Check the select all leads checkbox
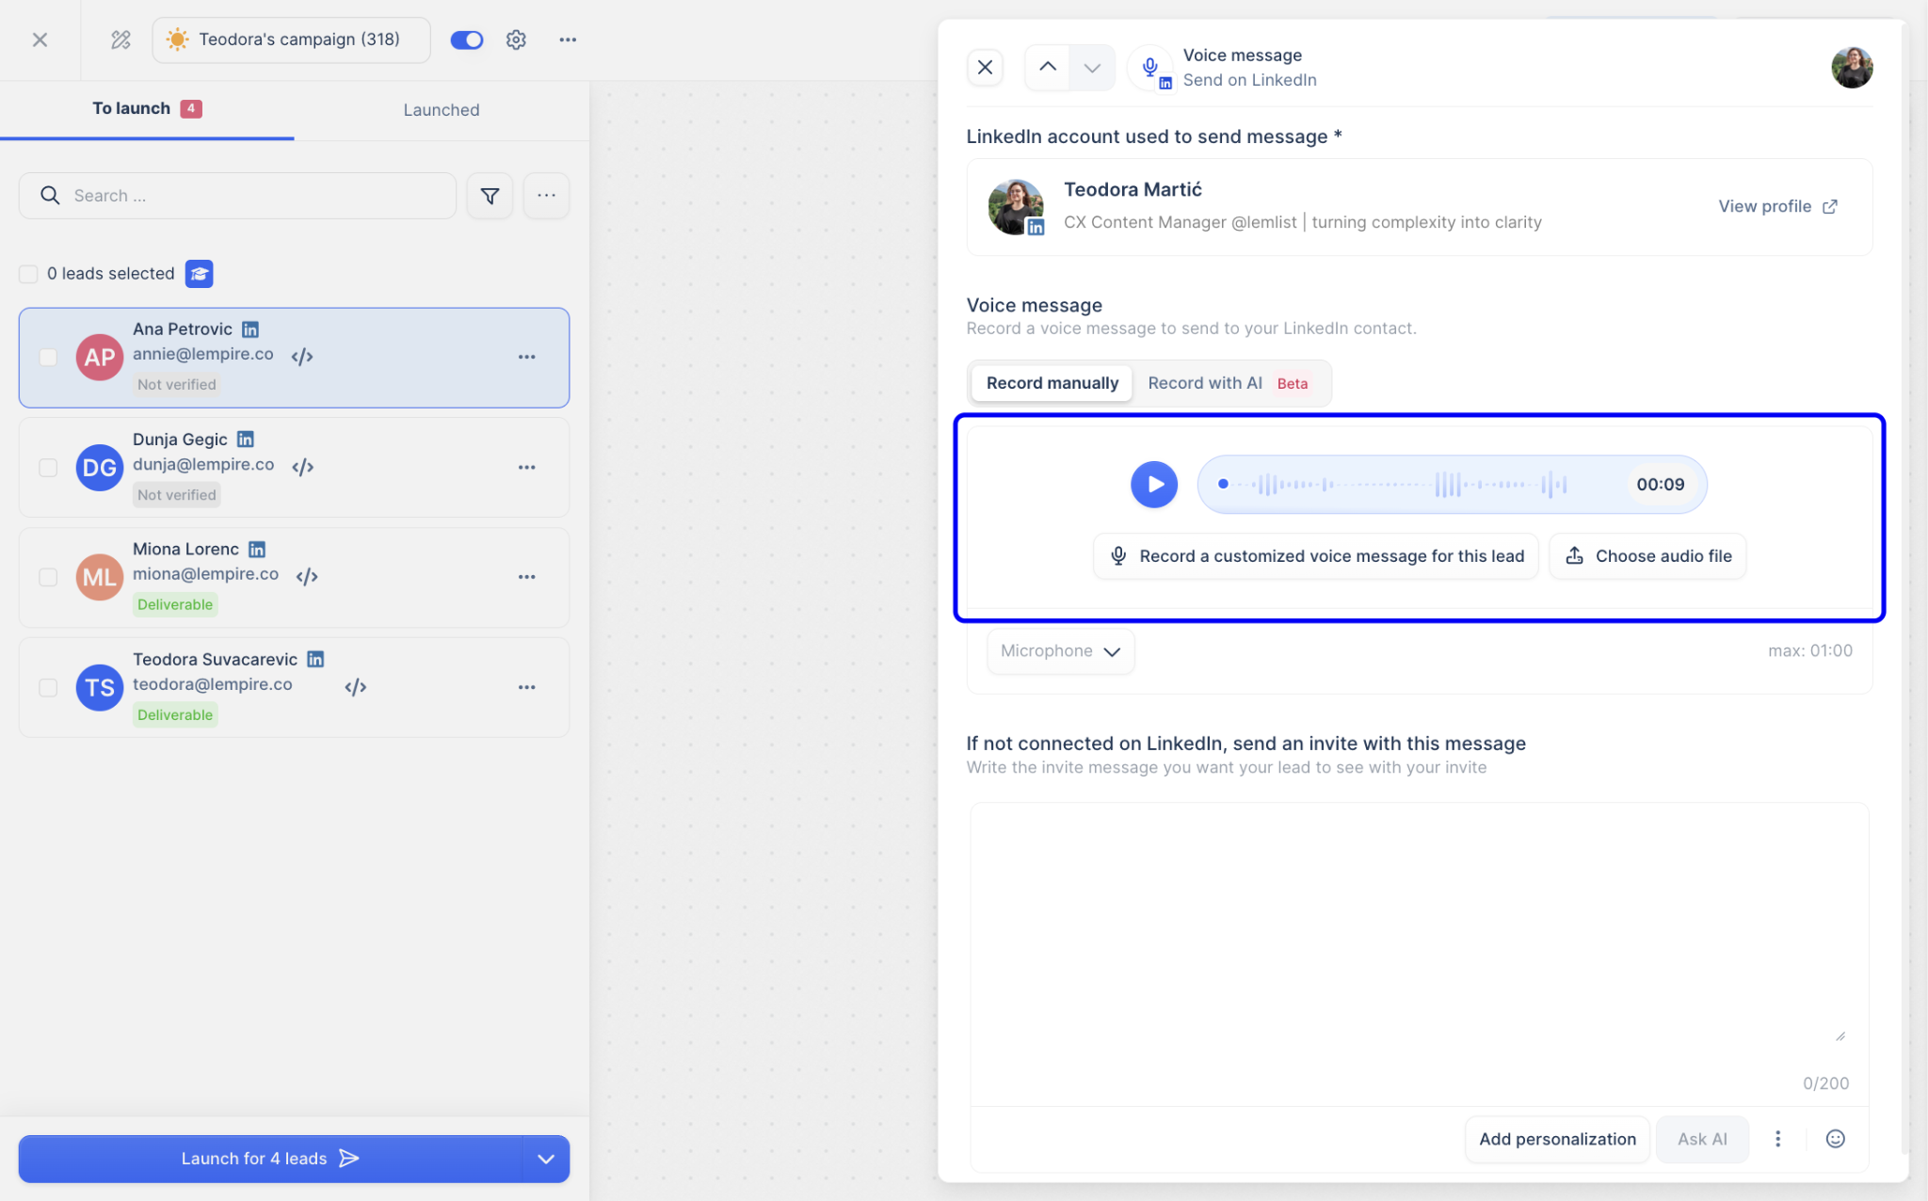Screen dimensions: 1928x1201 28,274
